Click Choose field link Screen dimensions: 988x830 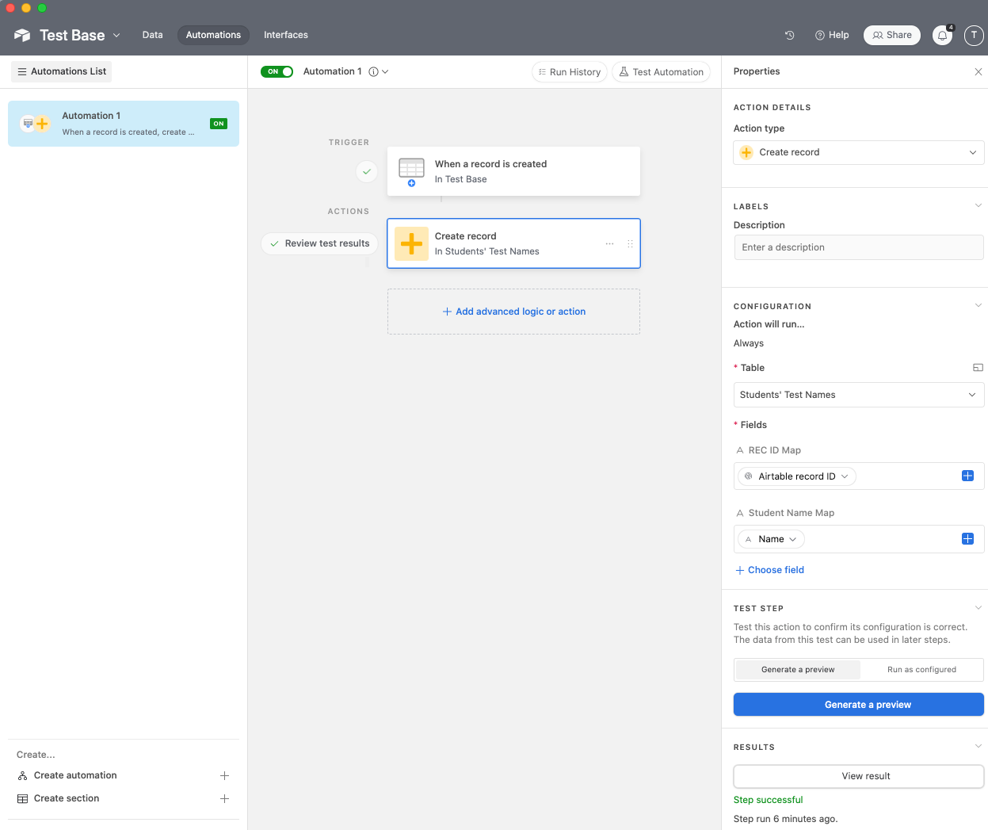[x=769, y=570]
